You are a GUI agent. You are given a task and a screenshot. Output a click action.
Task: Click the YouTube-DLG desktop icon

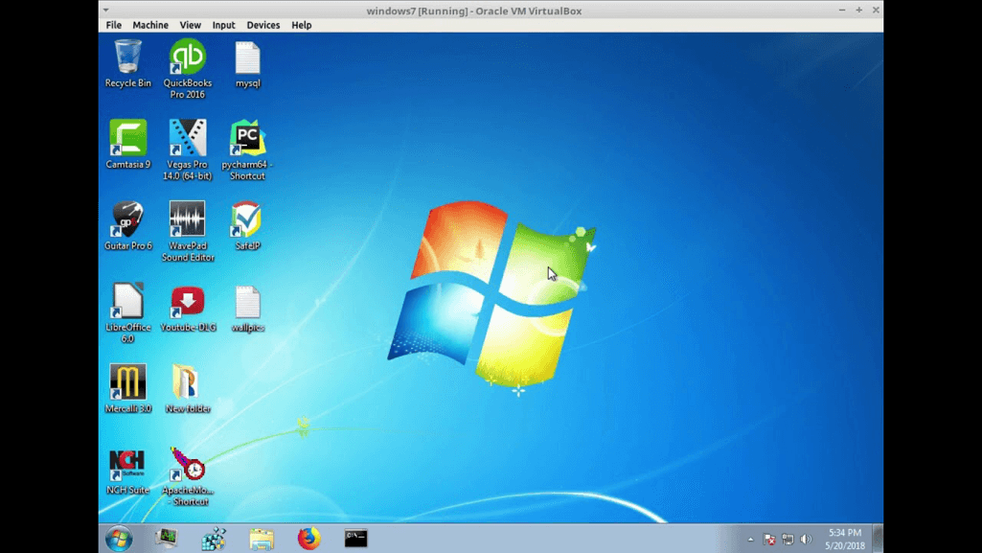(x=188, y=302)
